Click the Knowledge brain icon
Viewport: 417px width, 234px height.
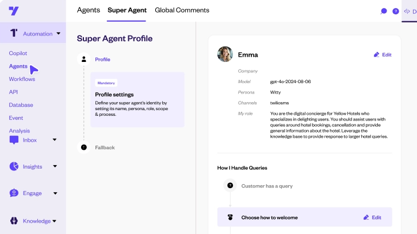coord(14,221)
